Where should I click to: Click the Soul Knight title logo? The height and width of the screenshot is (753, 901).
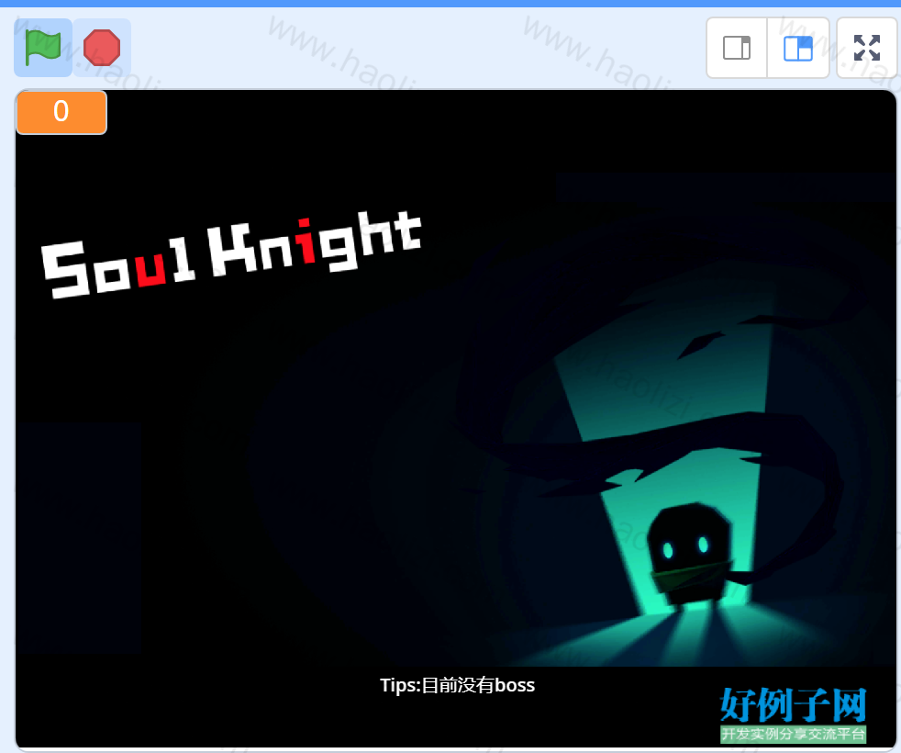click(231, 255)
